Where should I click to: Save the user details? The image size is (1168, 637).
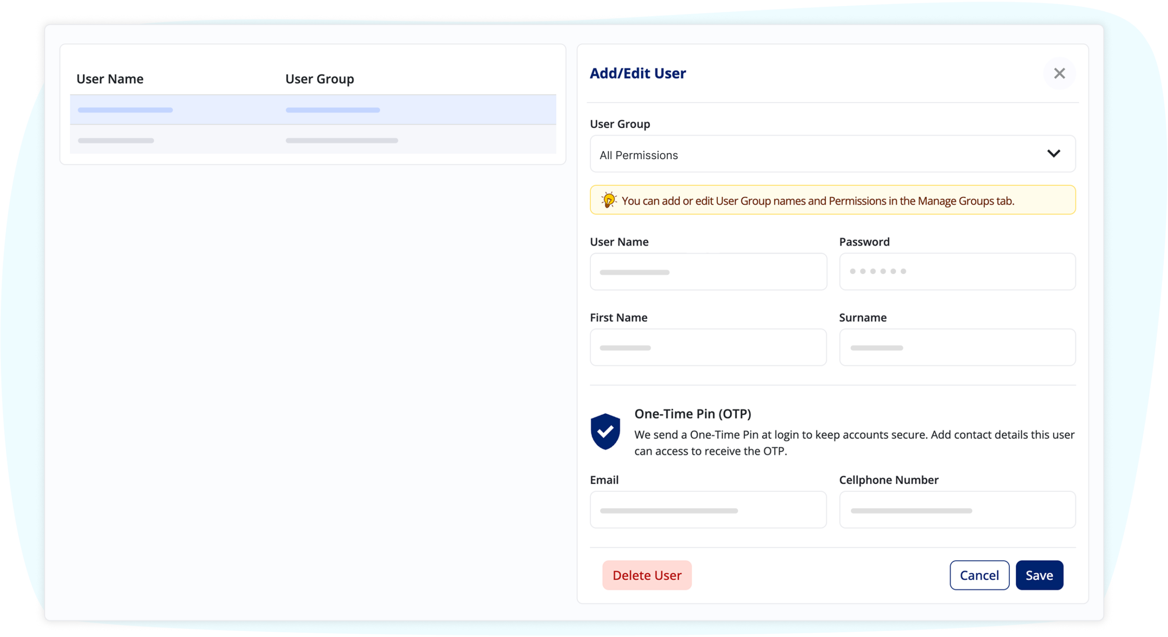coord(1039,575)
